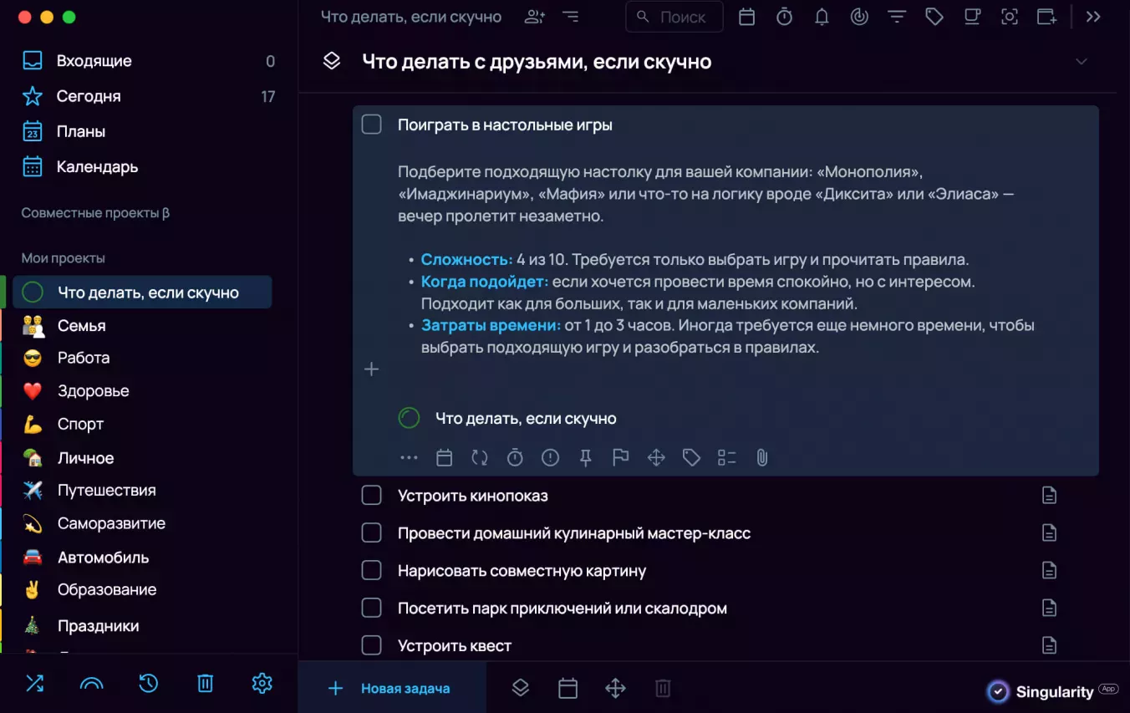Check off Устроить кинопоказ task
Image resolution: width=1130 pixels, height=713 pixels.
[x=371, y=496]
